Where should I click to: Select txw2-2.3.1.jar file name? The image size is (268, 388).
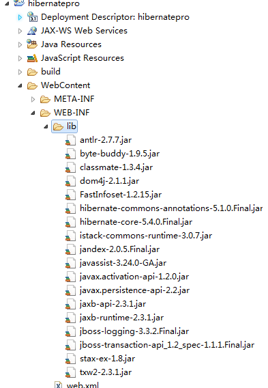pos(106,372)
